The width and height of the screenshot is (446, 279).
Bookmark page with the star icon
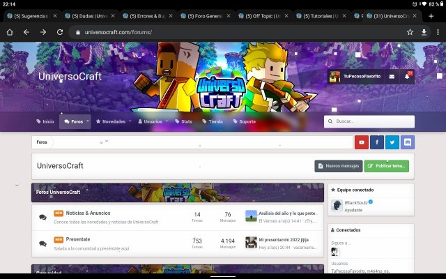click(410, 32)
